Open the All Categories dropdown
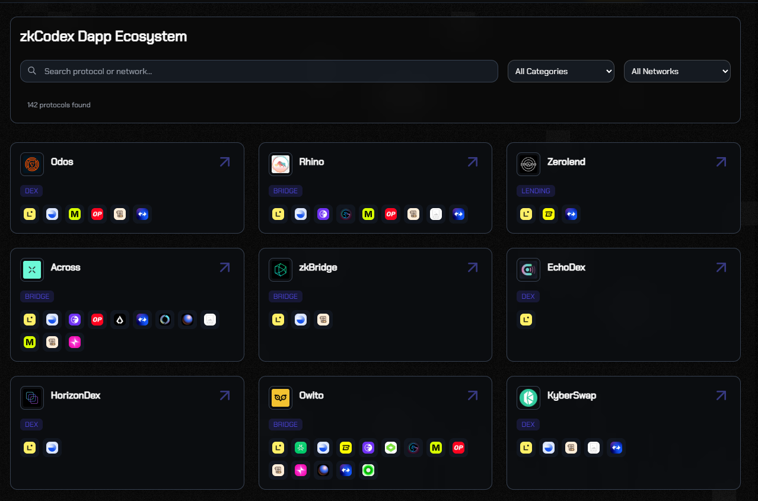 click(x=560, y=71)
